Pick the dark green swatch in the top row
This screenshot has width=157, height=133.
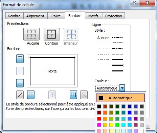[x=117, y=106]
